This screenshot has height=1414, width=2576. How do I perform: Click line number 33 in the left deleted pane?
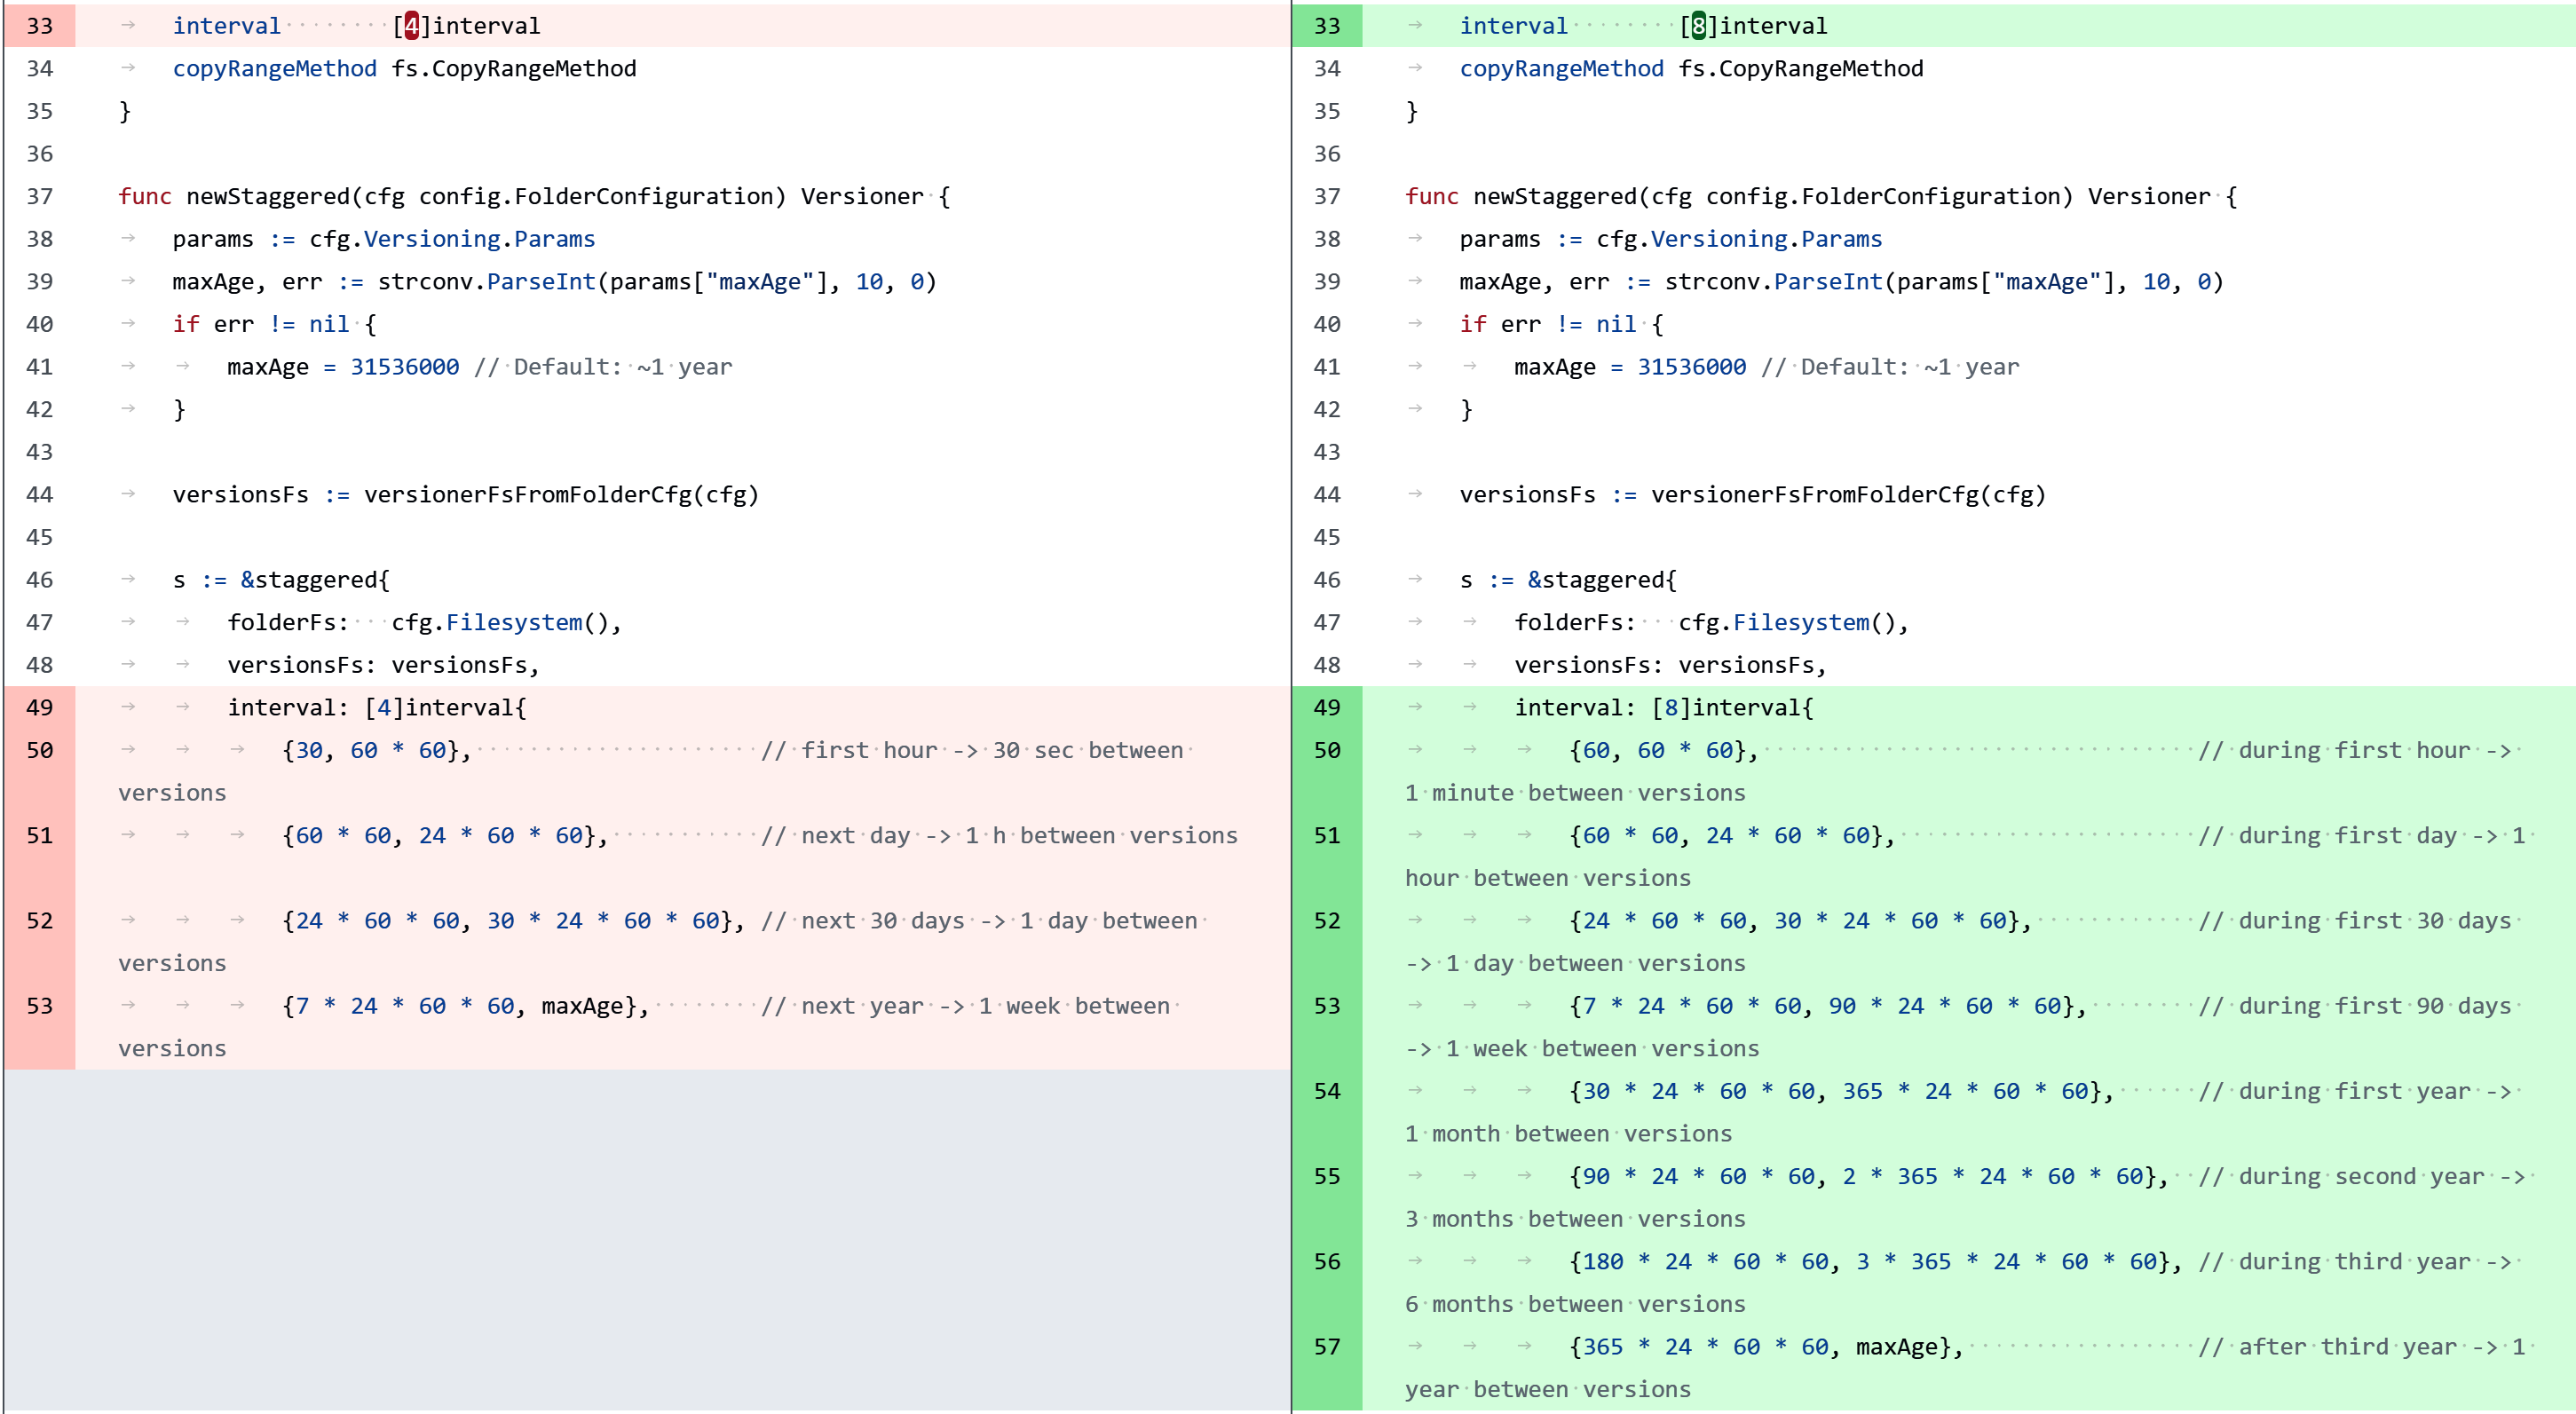point(40,26)
